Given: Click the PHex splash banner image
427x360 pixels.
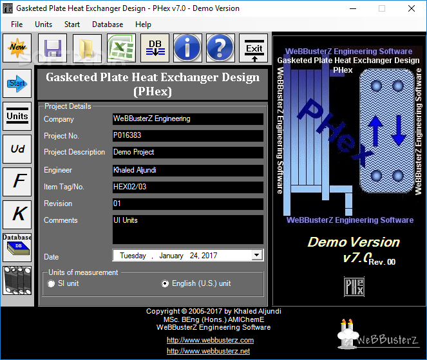Looking at the screenshot, I should (349, 135).
